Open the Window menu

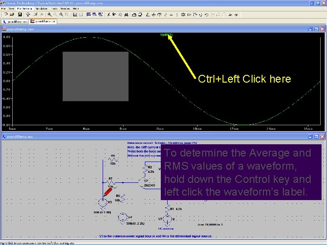(65, 9)
